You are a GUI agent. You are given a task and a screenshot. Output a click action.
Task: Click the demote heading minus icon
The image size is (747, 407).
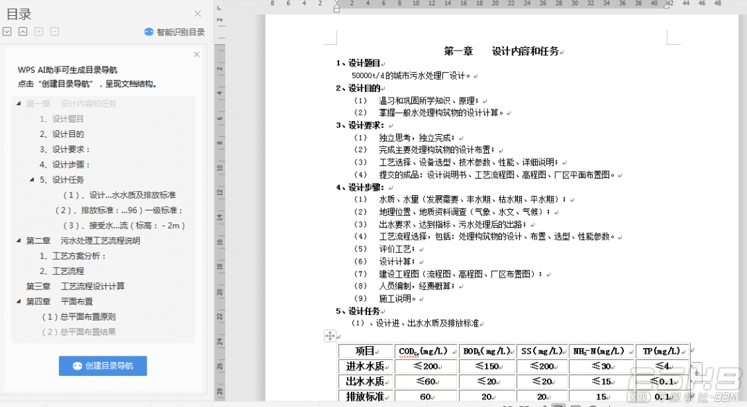[x=55, y=31]
